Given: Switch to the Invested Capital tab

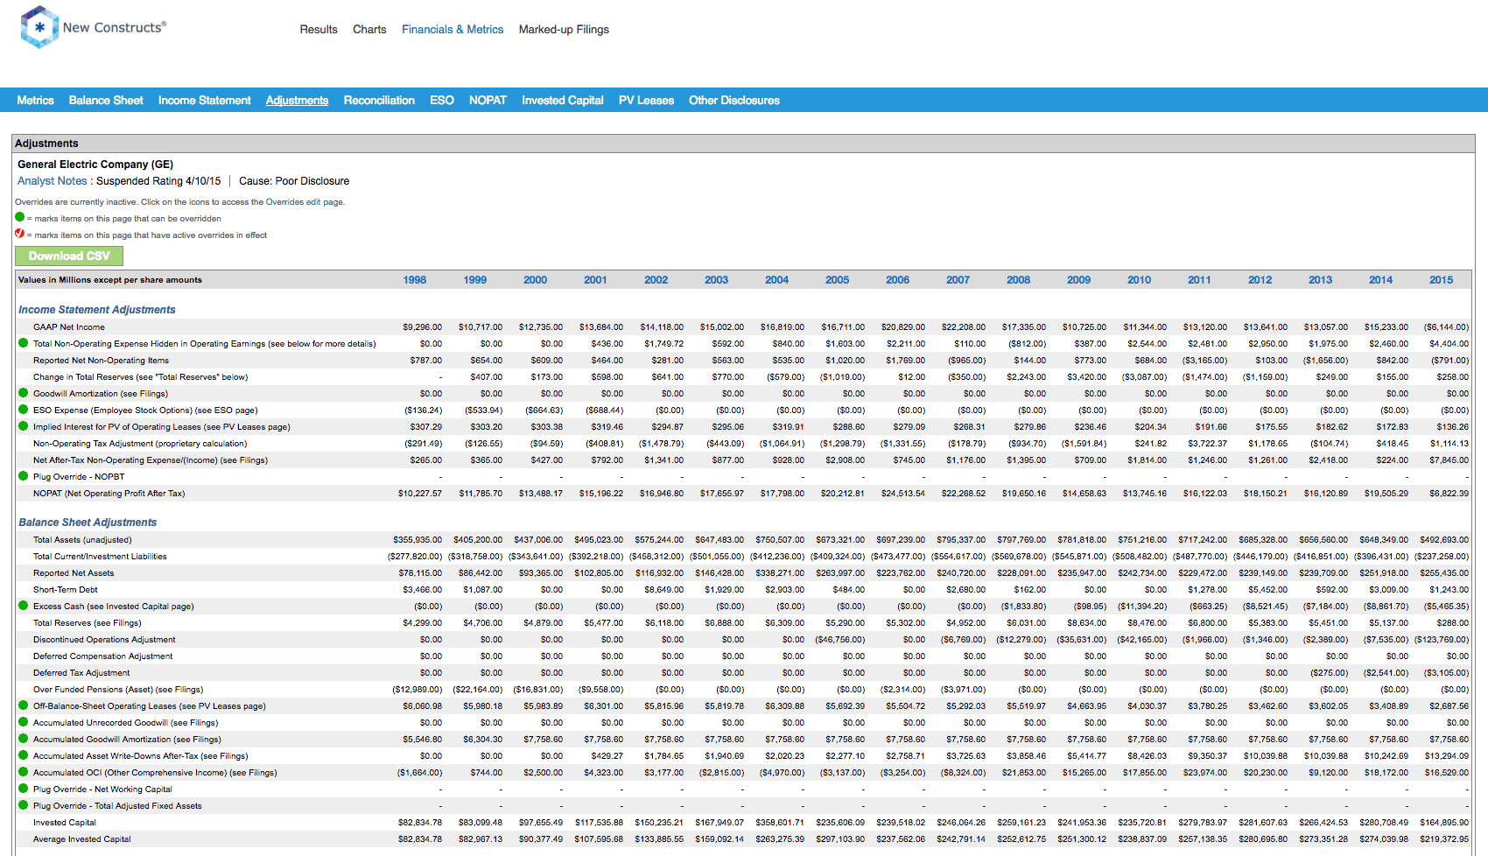Looking at the screenshot, I should click(x=563, y=100).
